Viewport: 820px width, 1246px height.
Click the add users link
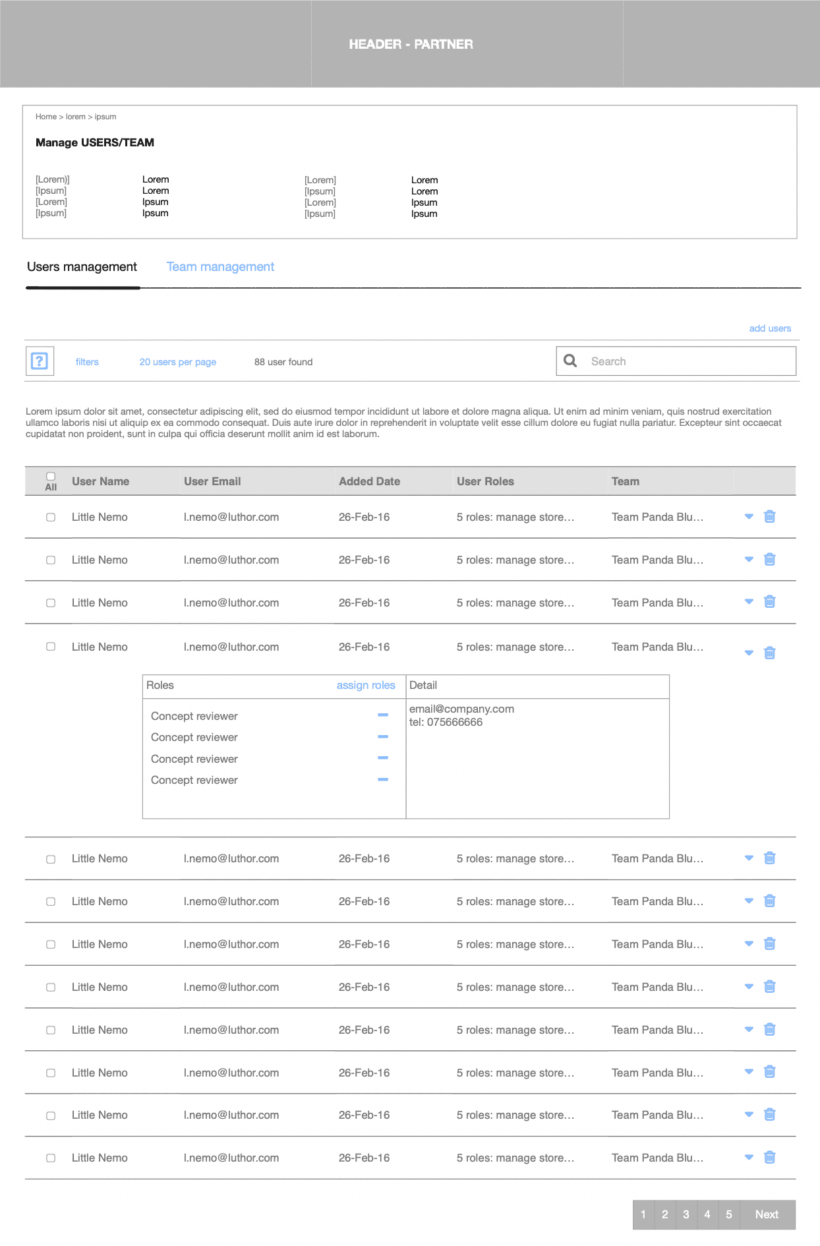coord(770,328)
